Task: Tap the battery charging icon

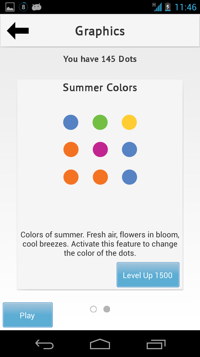Action: click(x=168, y=7)
